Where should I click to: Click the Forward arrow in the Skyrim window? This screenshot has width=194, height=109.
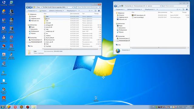coord(30,7)
